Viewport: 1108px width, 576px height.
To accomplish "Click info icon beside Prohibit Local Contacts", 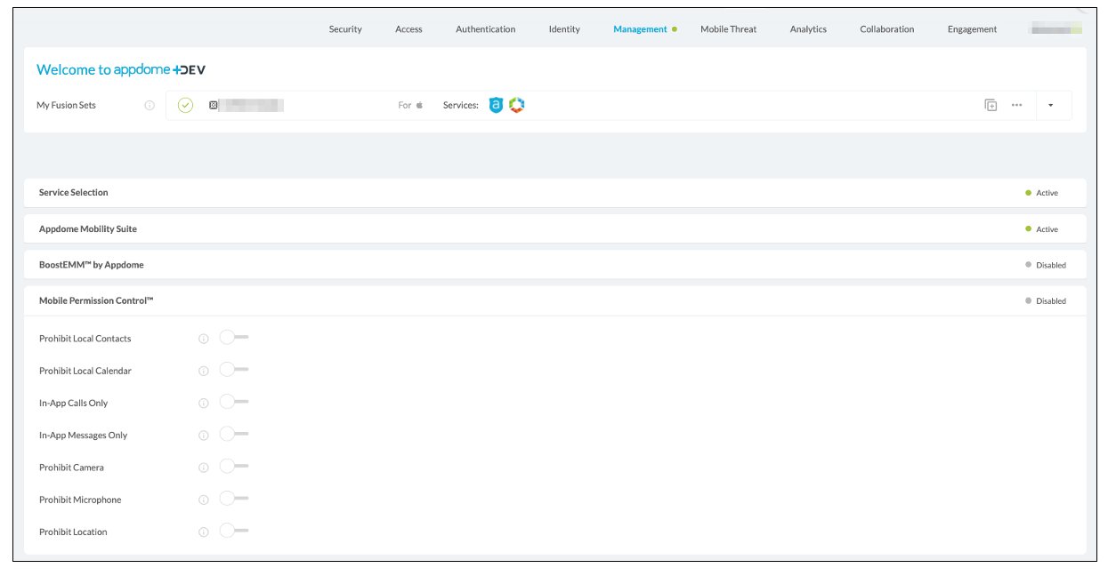I will point(203,339).
